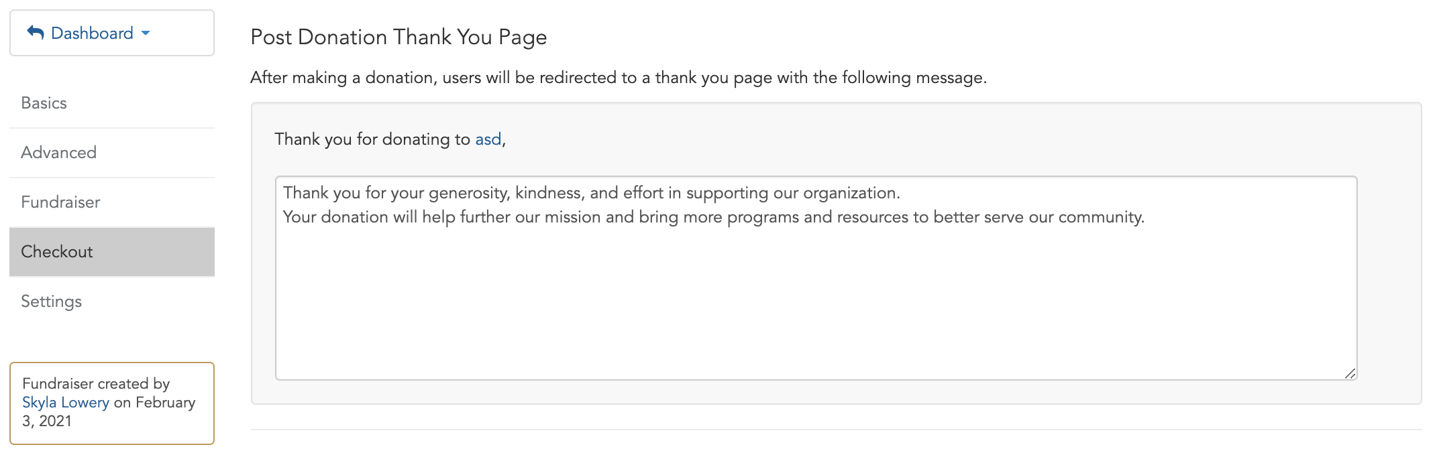This screenshot has height=453, width=1437.
Task: Click the textarea resize handle
Action: pyautogui.click(x=1350, y=373)
